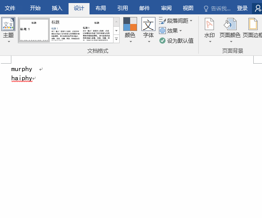Switch to the 邮件 tab
This screenshot has width=262, height=218.
click(x=145, y=8)
